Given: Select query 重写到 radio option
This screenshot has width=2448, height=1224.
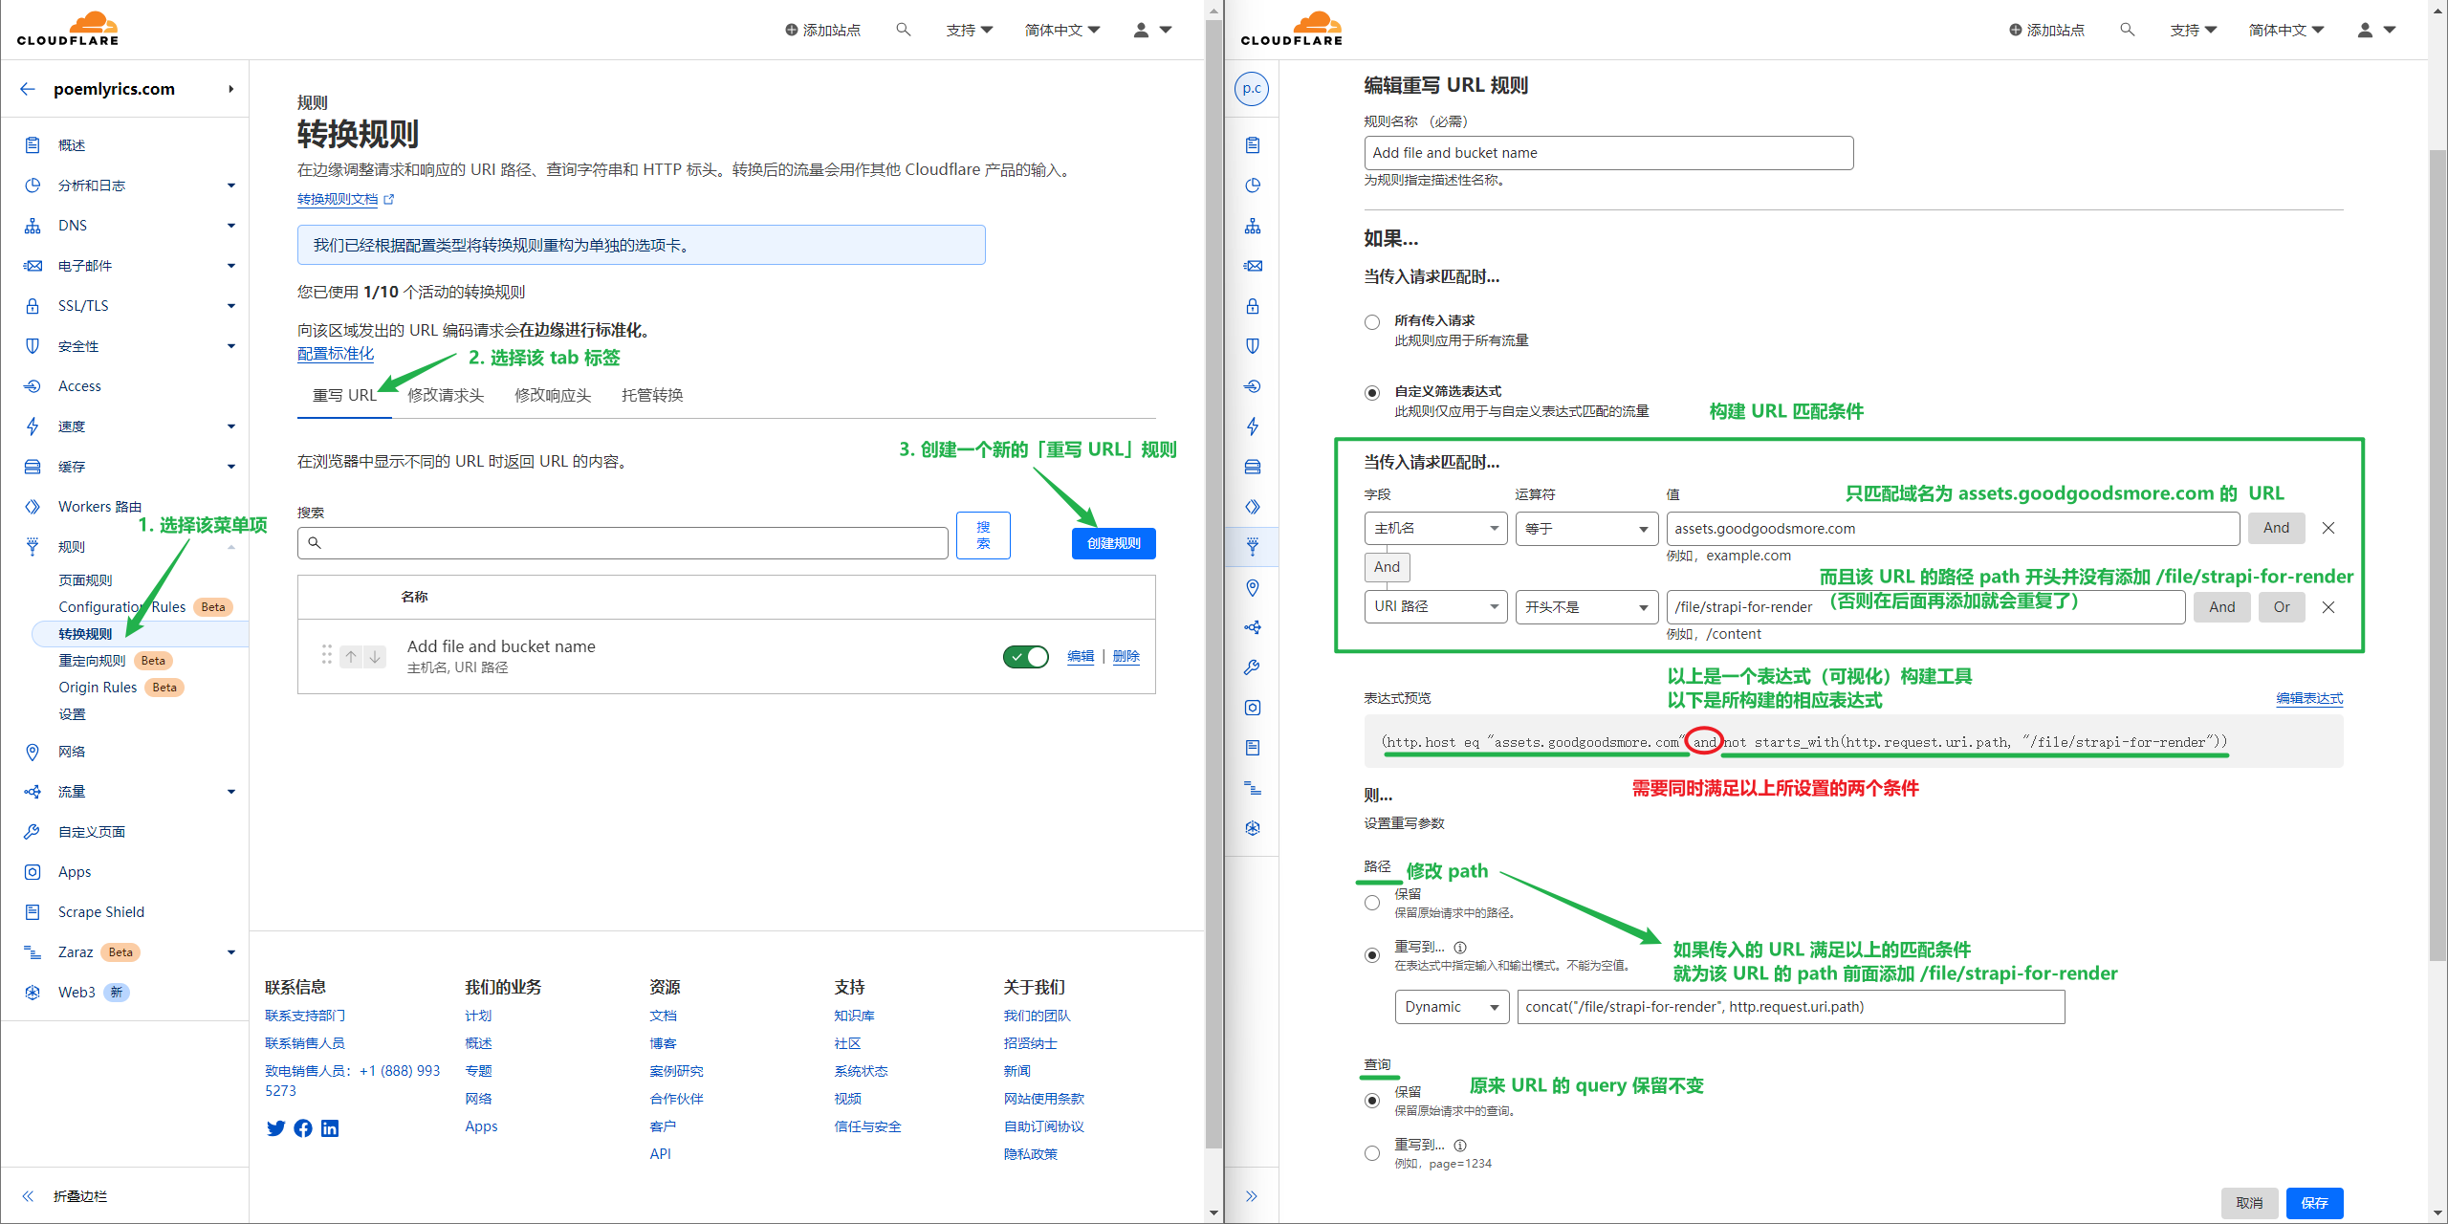Looking at the screenshot, I should (x=1372, y=1153).
